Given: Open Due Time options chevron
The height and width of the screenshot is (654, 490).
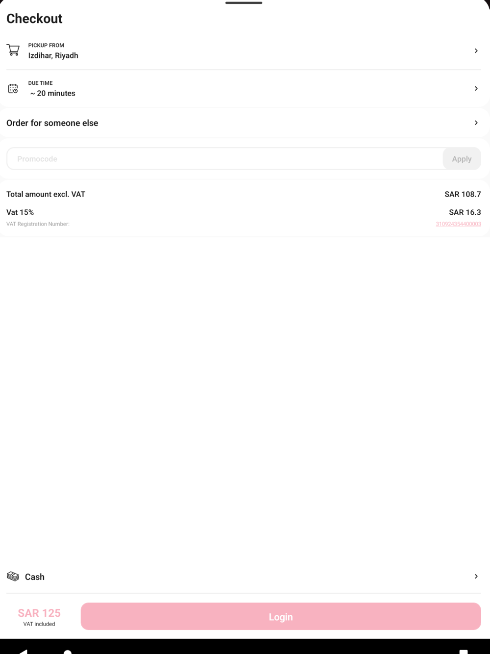Looking at the screenshot, I should 476,89.
